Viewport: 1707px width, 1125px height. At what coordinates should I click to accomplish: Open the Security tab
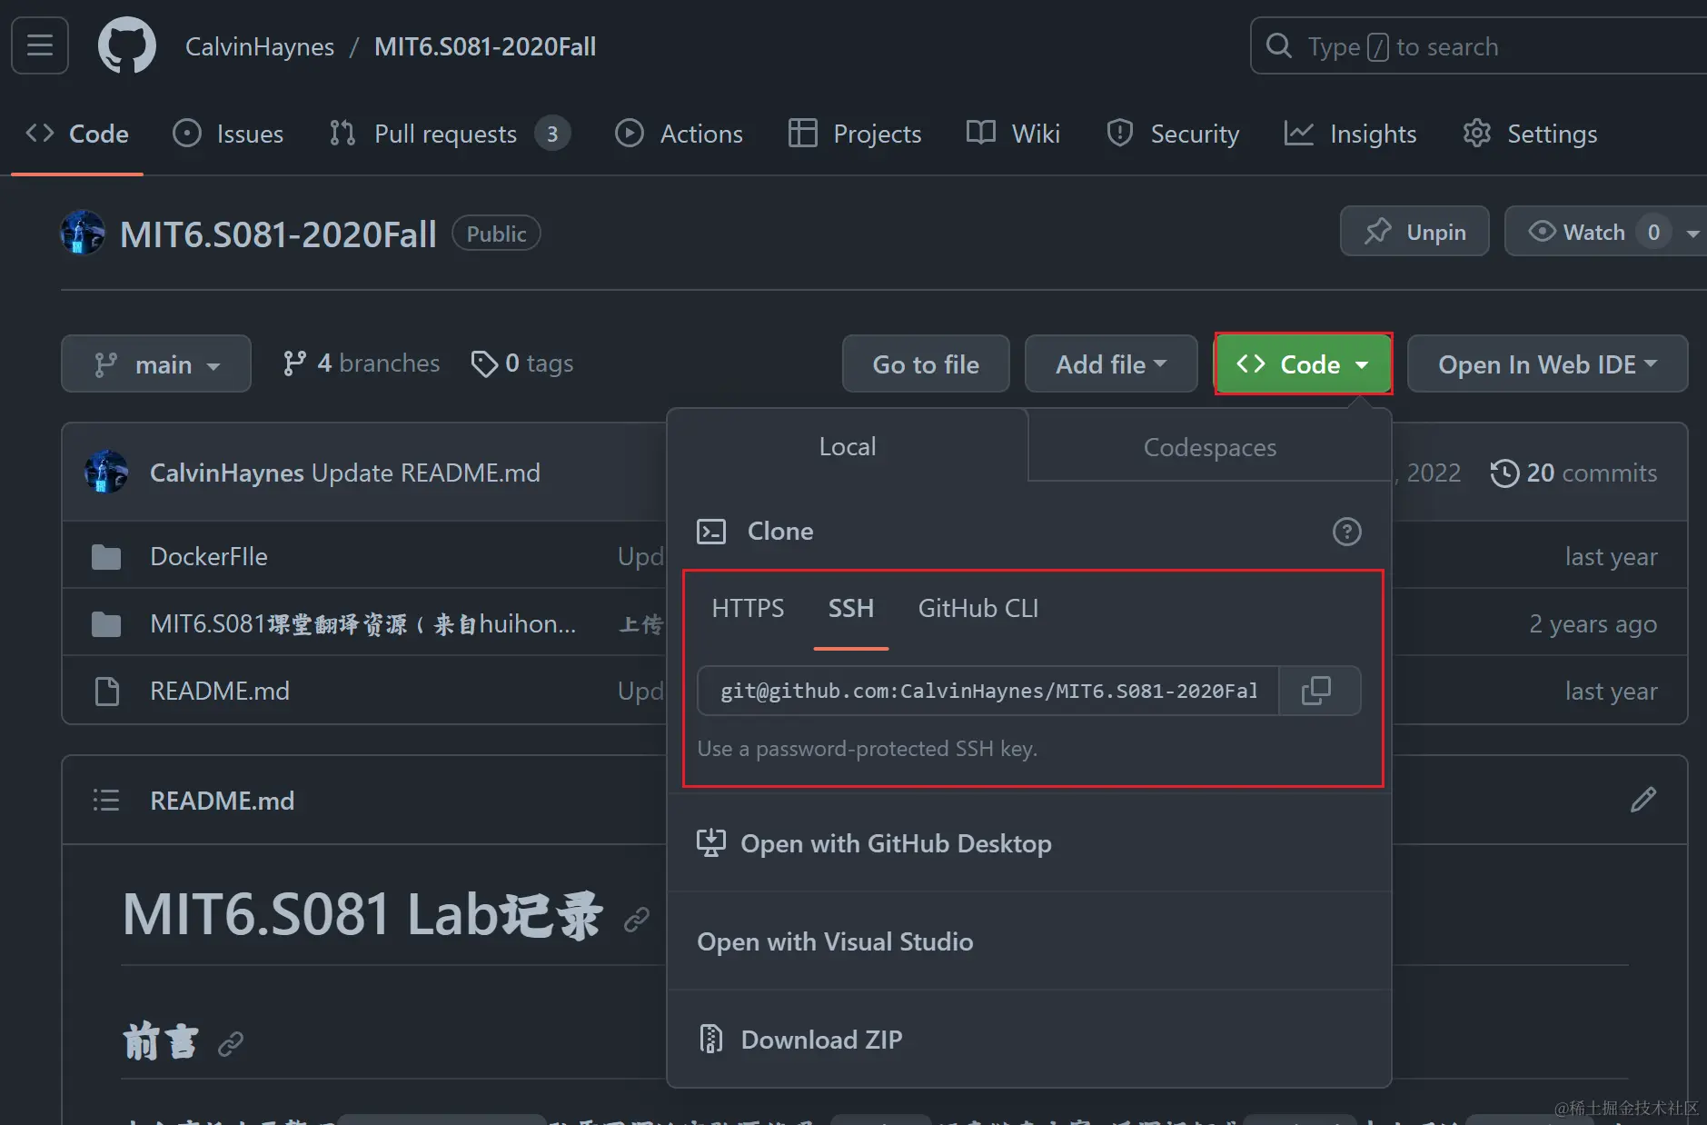pos(1173,134)
